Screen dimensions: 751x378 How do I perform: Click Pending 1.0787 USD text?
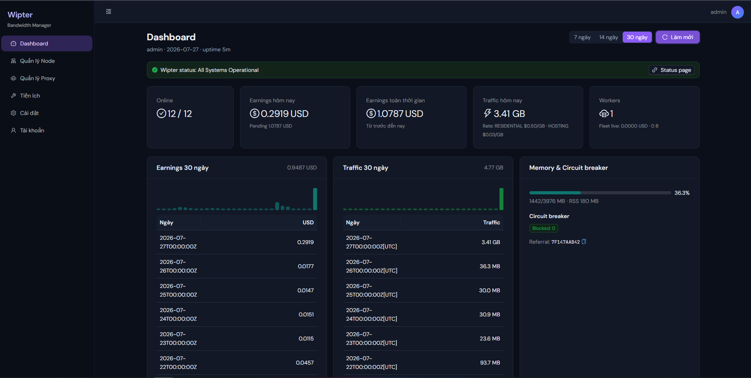(271, 126)
